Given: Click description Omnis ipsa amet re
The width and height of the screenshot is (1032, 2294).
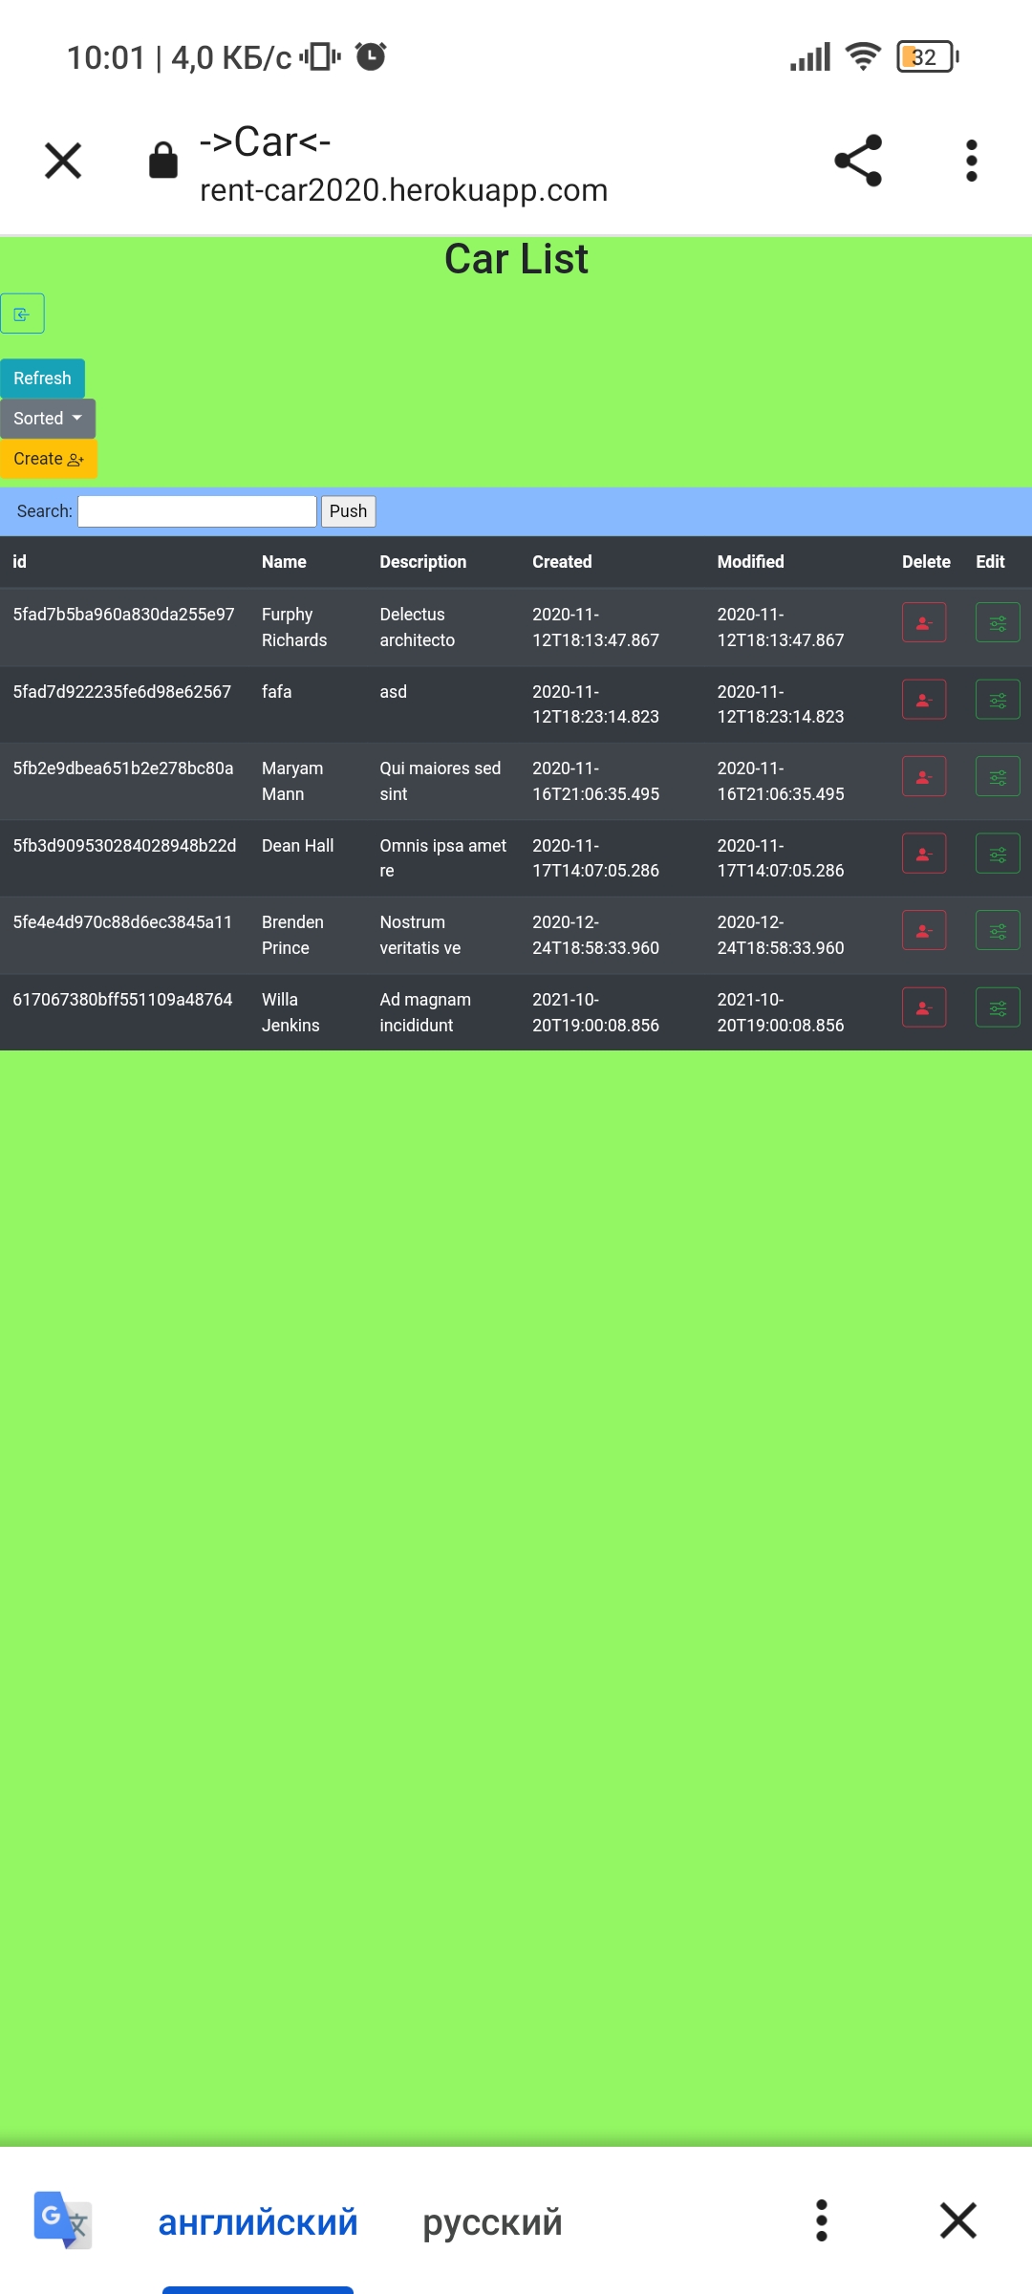Looking at the screenshot, I should point(442,858).
